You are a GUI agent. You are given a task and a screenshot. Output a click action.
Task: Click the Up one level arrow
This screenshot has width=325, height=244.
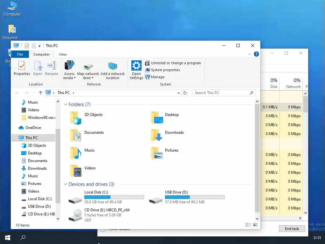click(x=41, y=93)
